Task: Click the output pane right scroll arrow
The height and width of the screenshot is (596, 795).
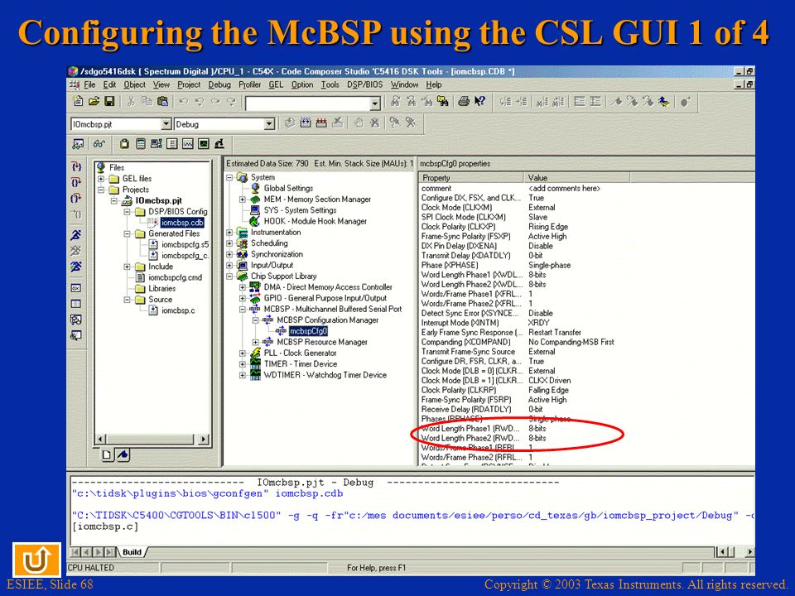Action: [x=749, y=551]
